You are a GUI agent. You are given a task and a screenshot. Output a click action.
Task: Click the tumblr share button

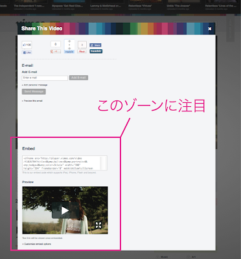(x=96, y=51)
